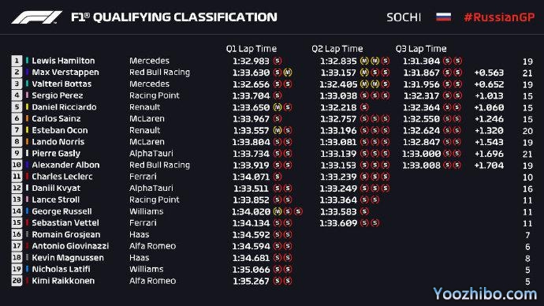The width and height of the screenshot is (544, 306).
Task: Select the #RussianGP hashtag
Action: tap(499, 17)
